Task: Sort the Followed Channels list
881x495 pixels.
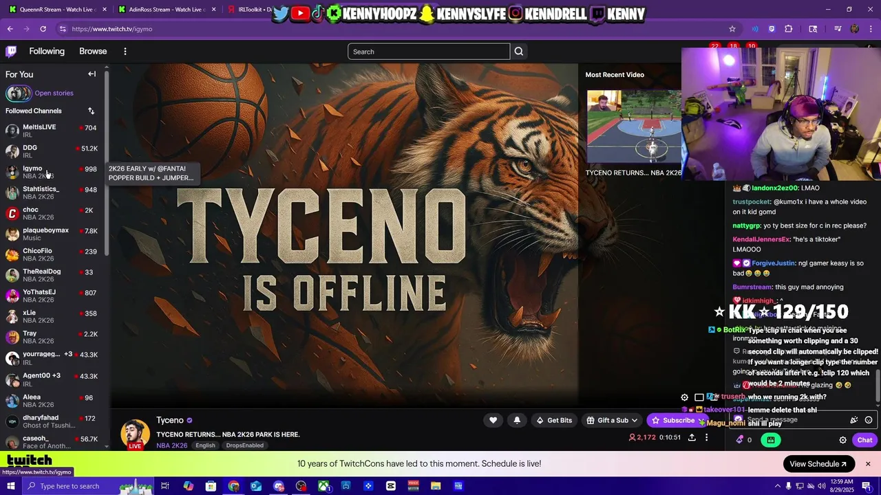Action: tap(91, 111)
